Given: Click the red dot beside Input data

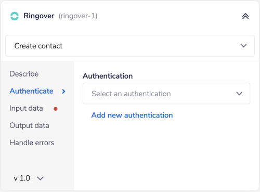Looking at the screenshot, I should pos(56,109).
